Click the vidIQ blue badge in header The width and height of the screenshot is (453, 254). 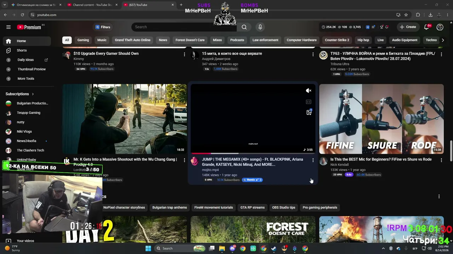[x=368, y=27]
